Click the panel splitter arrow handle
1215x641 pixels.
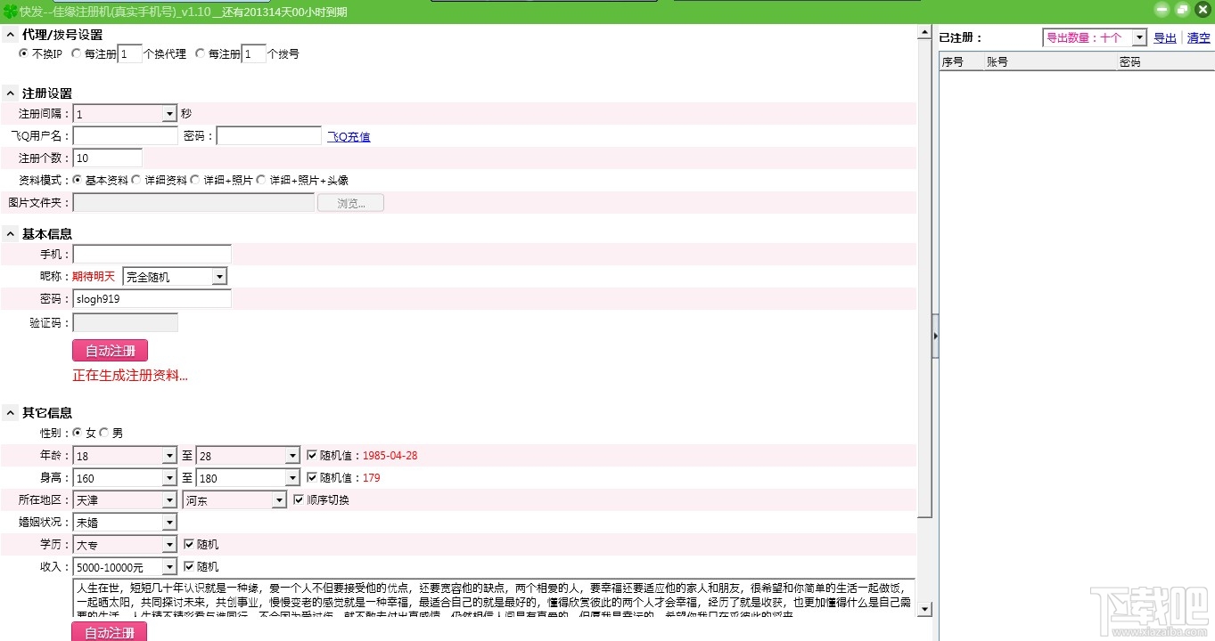point(935,336)
